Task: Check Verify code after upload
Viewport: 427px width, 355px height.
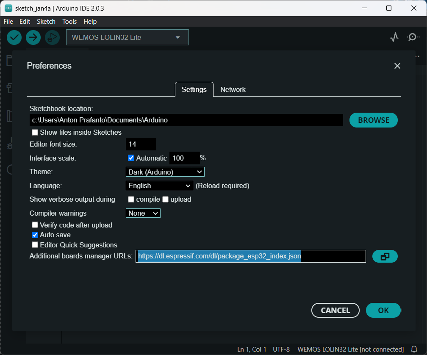Action: (35, 225)
